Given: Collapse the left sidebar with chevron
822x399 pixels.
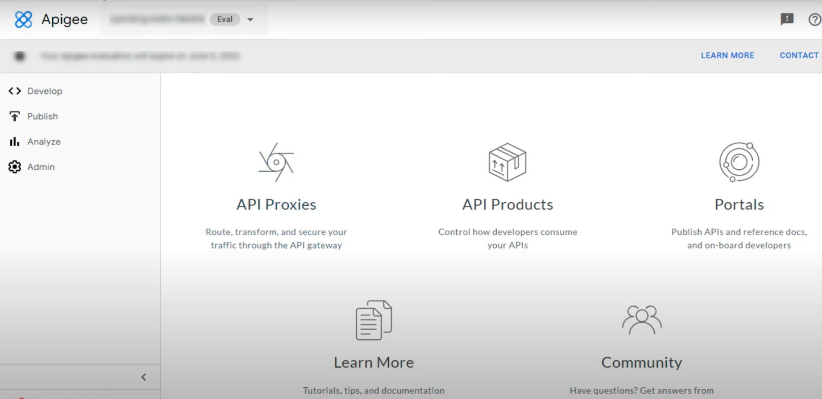Looking at the screenshot, I should click(144, 377).
